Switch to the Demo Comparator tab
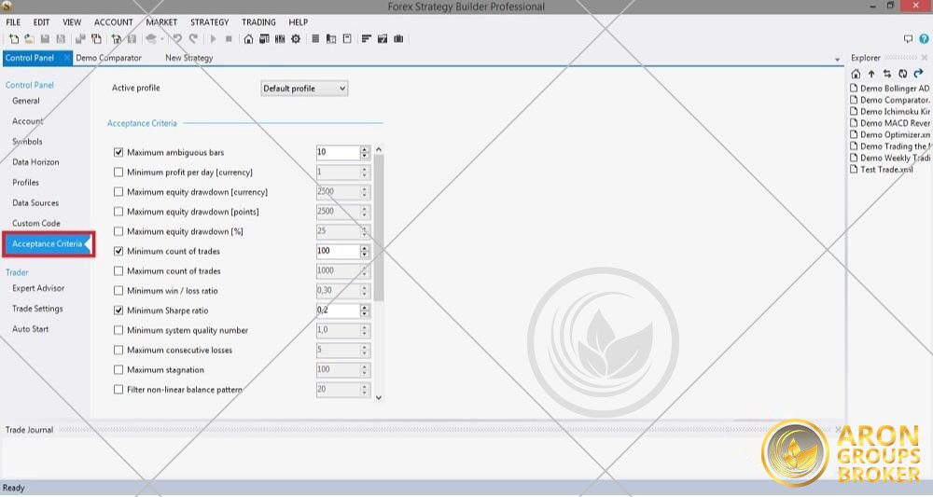933x497 pixels. click(x=108, y=58)
